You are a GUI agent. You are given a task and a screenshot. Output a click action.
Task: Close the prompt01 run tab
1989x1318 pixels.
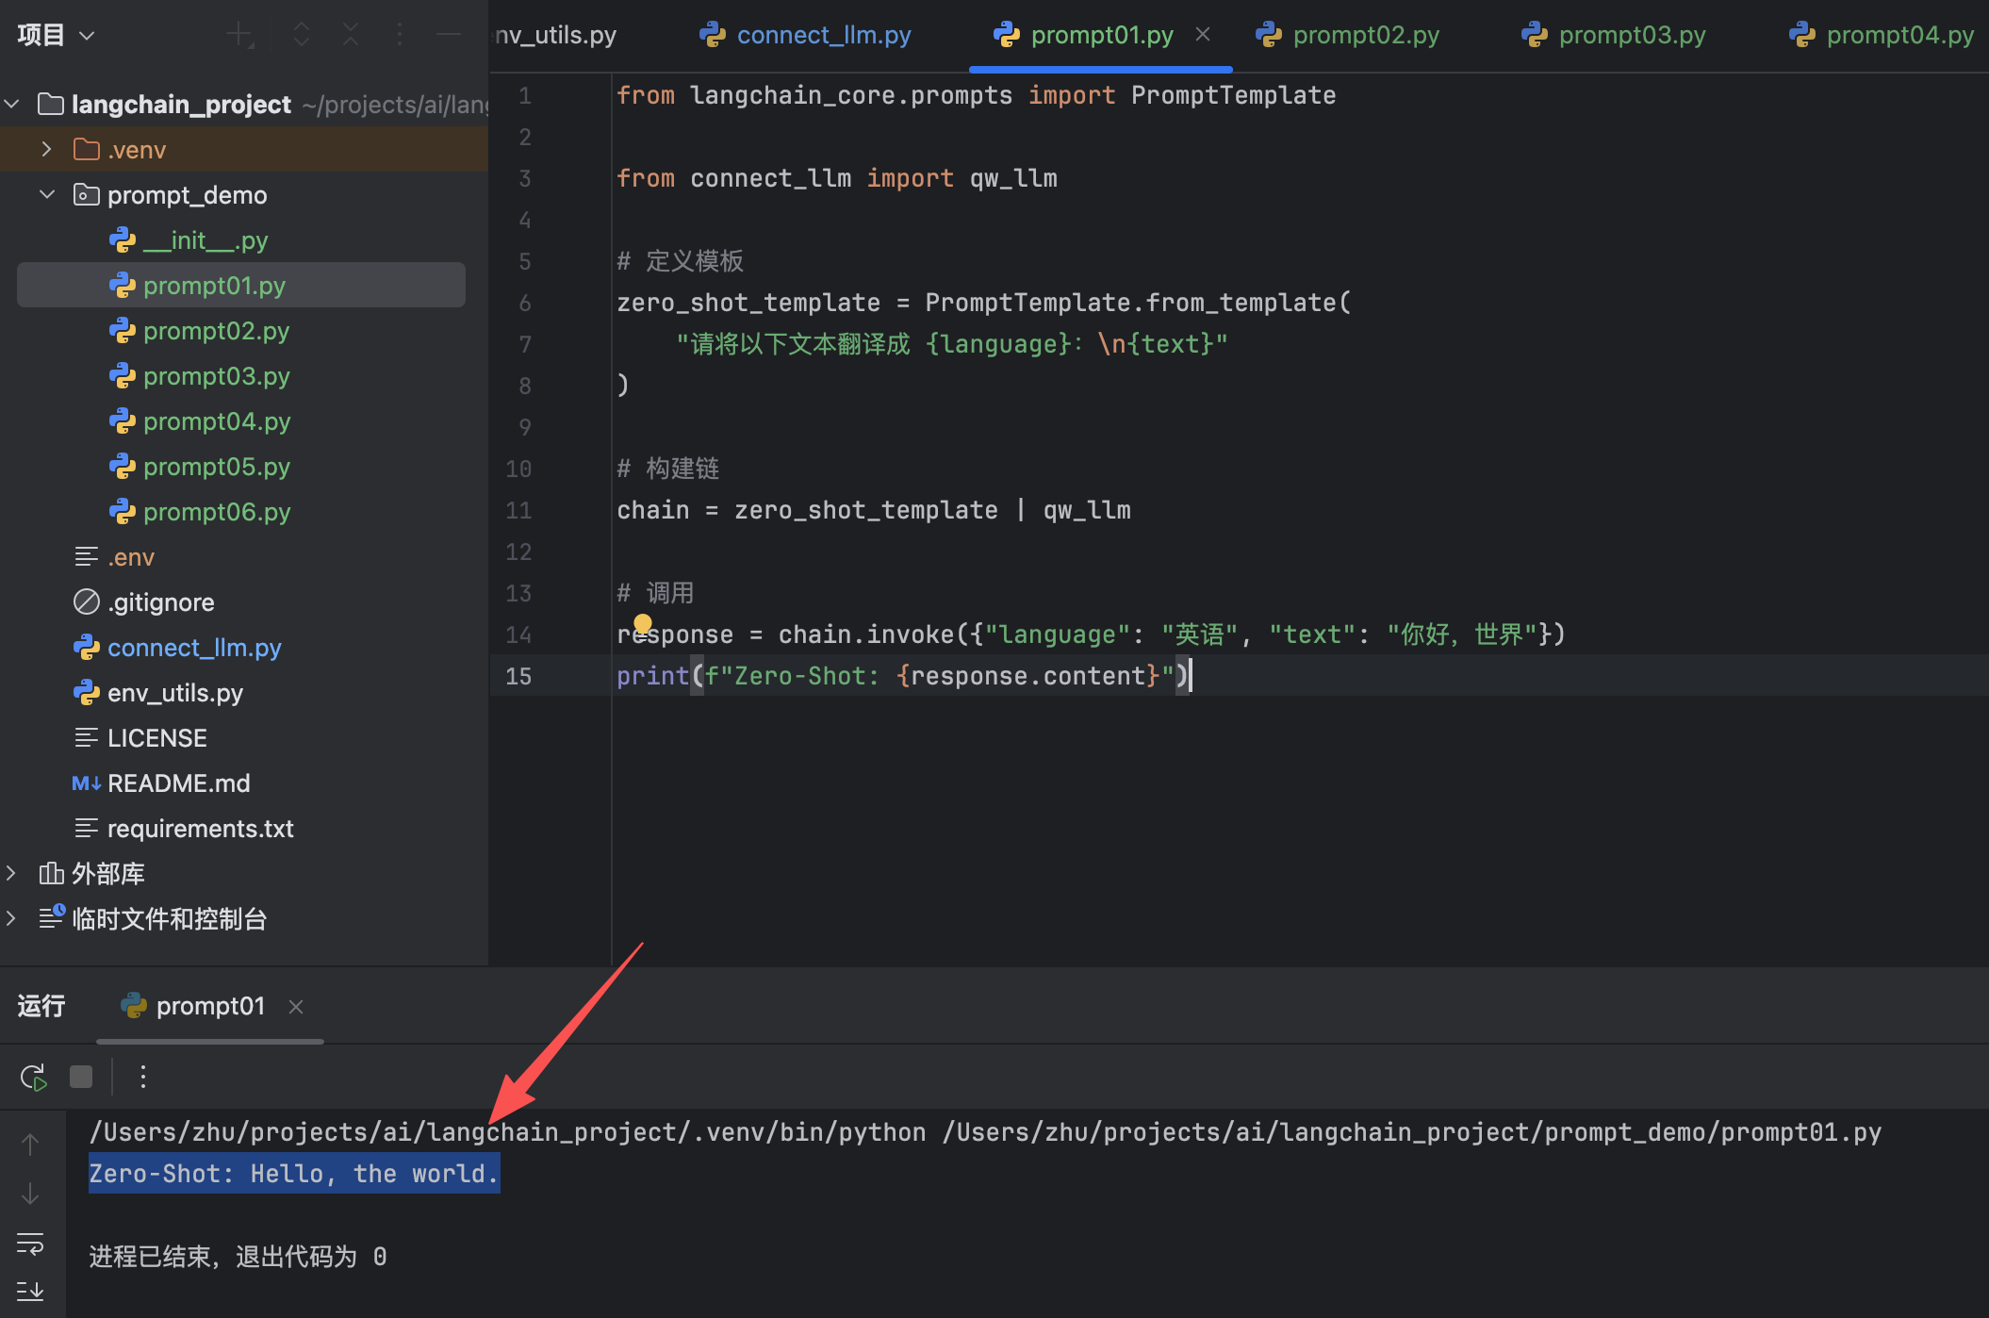296,1007
